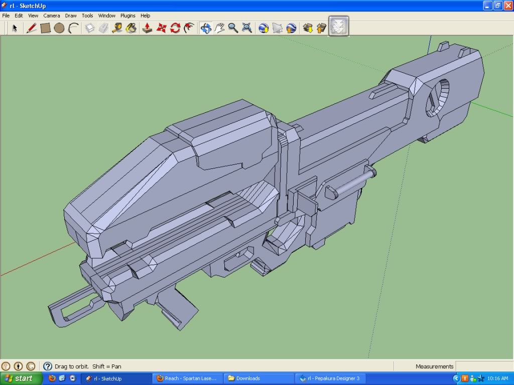Open the Camera menu

click(x=52, y=16)
